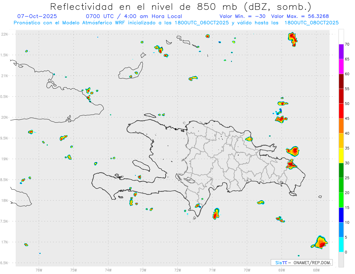The height and width of the screenshot is (274, 355).
Task: Click the "69W" longitude axis label
Action: 282,270
